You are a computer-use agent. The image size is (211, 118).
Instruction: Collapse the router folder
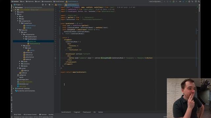(x=17, y=68)
